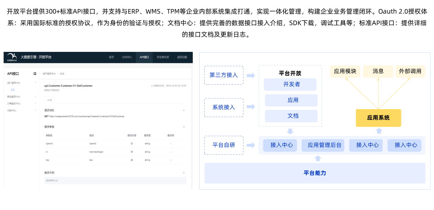Screen dimensions: 434x210
Task: Expand the 商品服务中心 sidebar group
Action: click(35, 97)
